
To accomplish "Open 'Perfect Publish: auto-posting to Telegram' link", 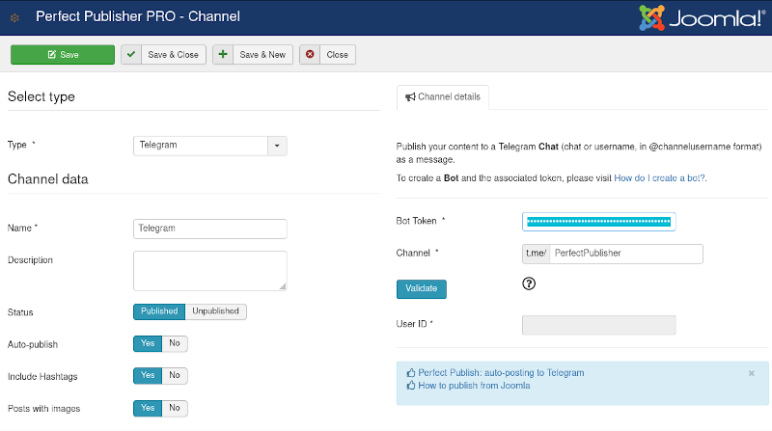I will [501, 373].
